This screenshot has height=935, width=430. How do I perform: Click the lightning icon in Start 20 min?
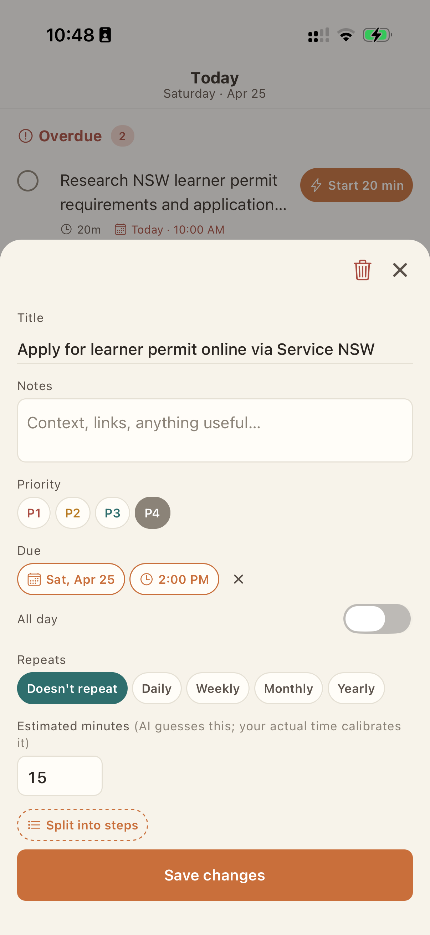316,185
